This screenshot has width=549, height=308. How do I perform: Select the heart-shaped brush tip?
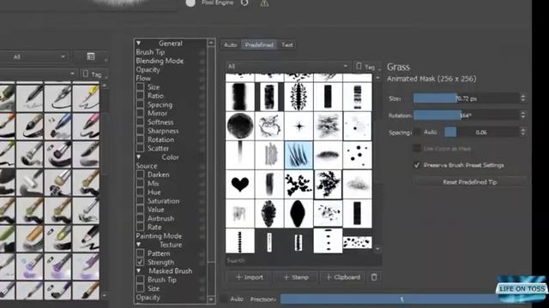[x=240, y=184]
